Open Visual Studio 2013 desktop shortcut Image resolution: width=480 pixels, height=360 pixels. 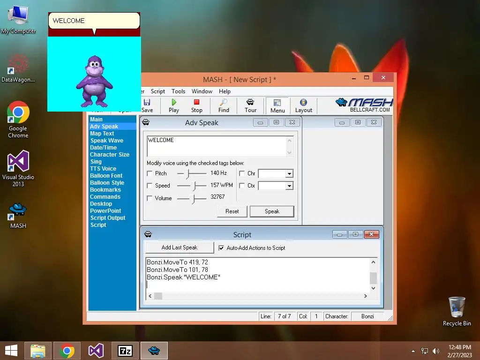point(18,168)
